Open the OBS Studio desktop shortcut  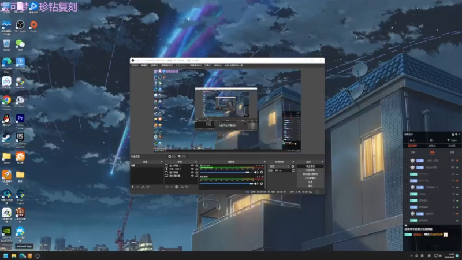click(20, 25)
